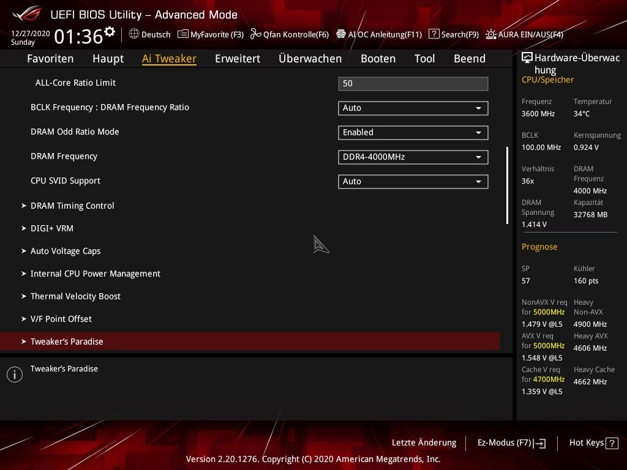
Task: Show Hot Keys help
Action: point(593,443)
